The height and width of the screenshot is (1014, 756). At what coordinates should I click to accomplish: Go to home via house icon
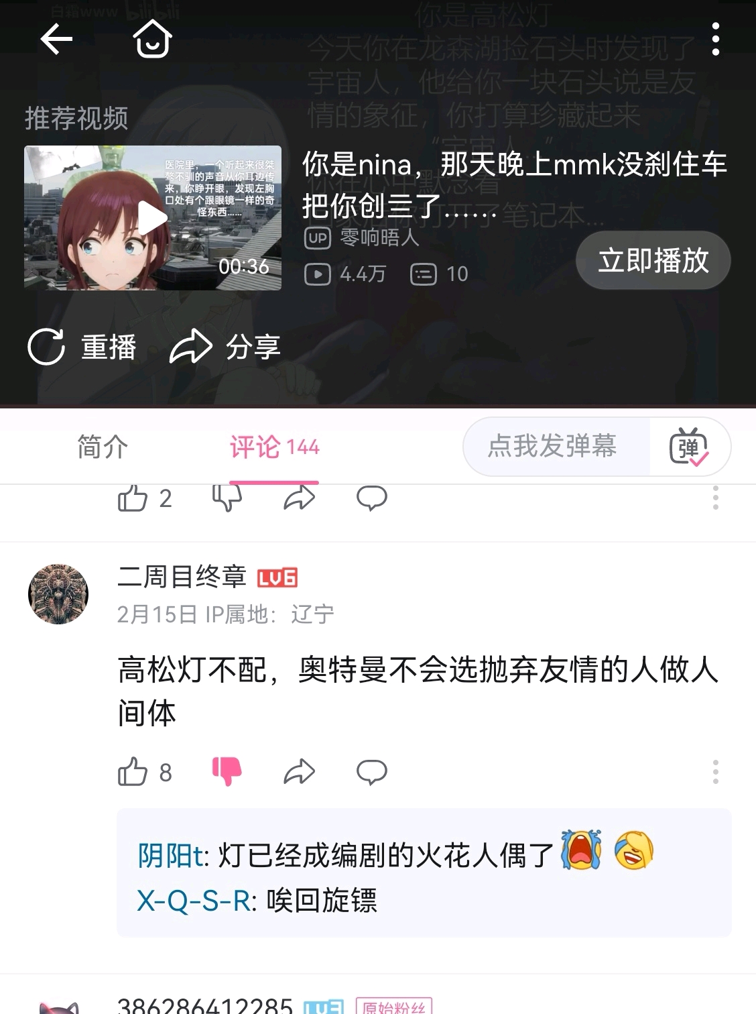(153, 40)
